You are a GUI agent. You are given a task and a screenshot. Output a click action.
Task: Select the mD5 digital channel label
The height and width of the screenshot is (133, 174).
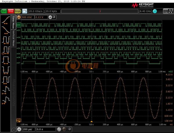[19, 54]
